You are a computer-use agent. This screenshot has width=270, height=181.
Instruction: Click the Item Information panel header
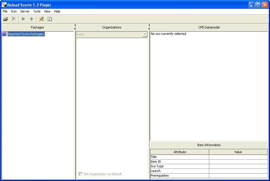click(x=209, y=145)
